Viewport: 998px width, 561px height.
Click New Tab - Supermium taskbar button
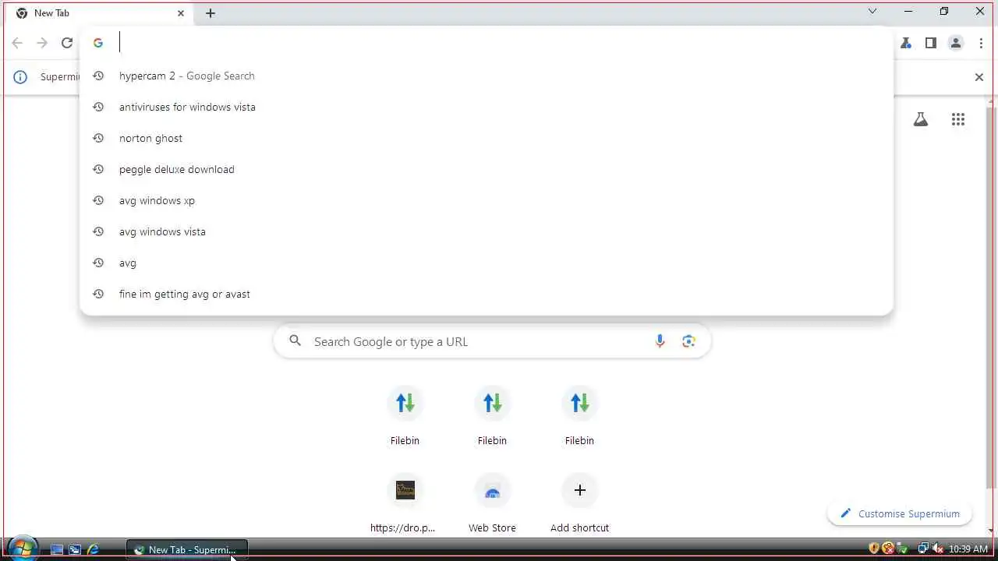click(x=187, y=549)
